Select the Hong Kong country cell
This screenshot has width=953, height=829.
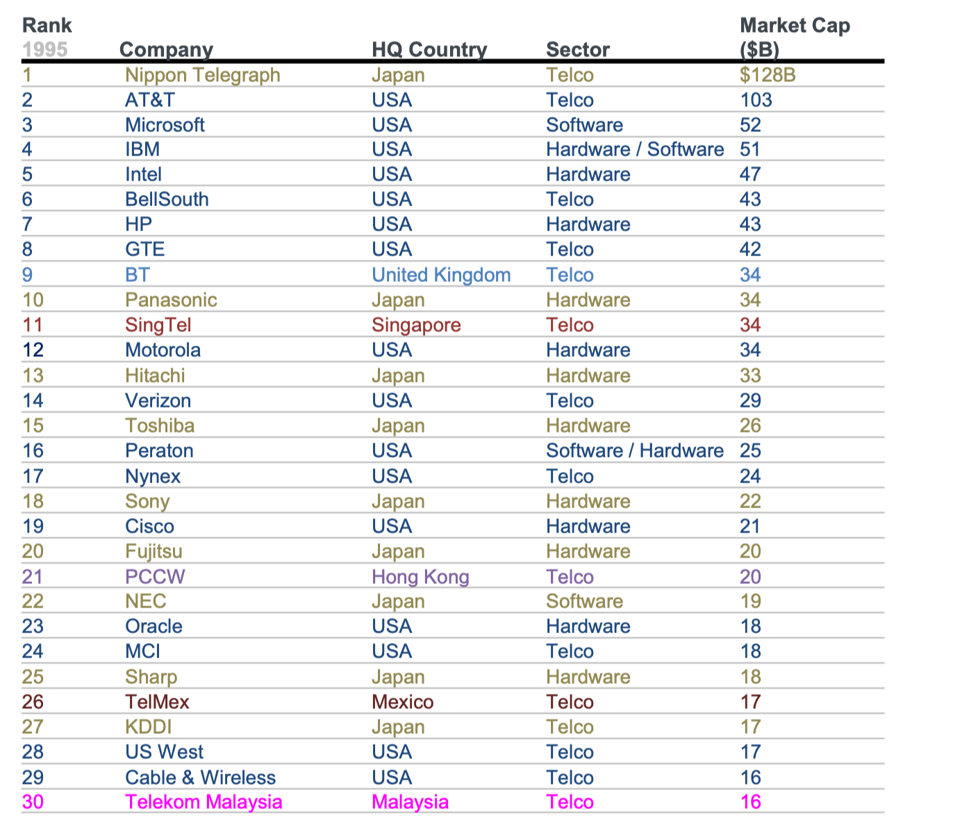[420, 577]
